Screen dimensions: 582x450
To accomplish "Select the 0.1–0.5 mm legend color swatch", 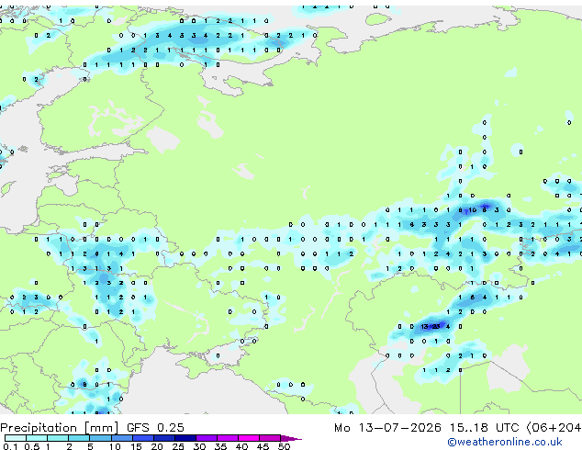I will [16, 438].
